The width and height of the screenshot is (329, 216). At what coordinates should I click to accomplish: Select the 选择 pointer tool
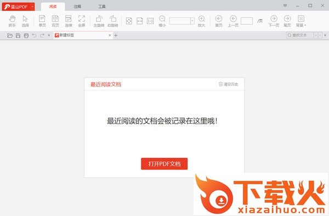coord(25,21)
